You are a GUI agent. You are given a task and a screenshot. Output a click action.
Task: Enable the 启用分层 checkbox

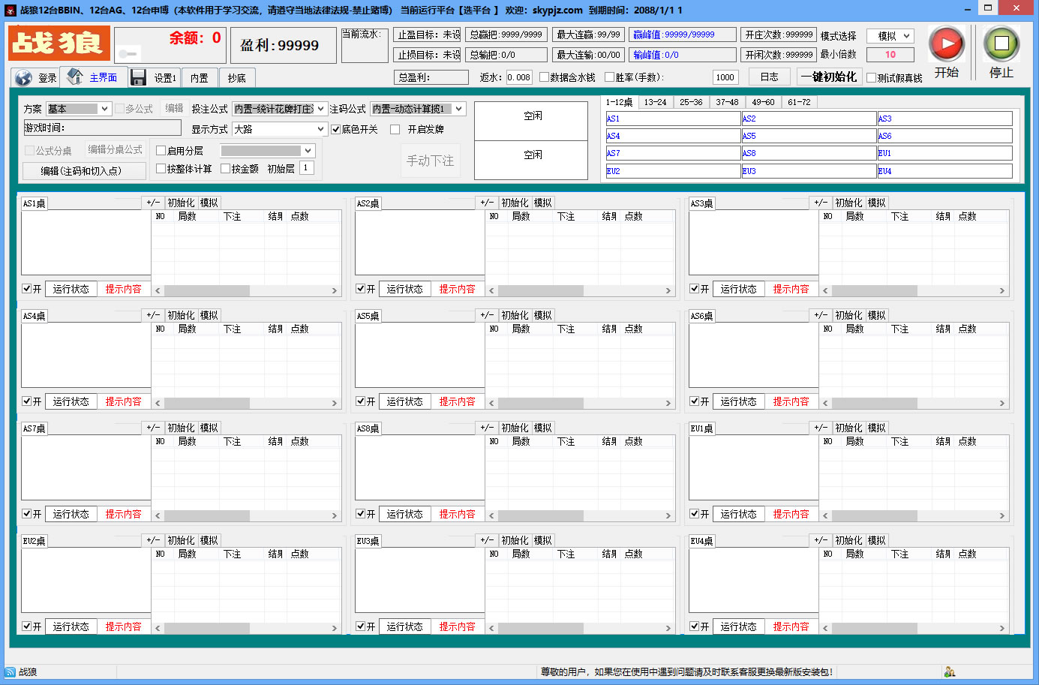pyautogui.click(x=161, y=151)
